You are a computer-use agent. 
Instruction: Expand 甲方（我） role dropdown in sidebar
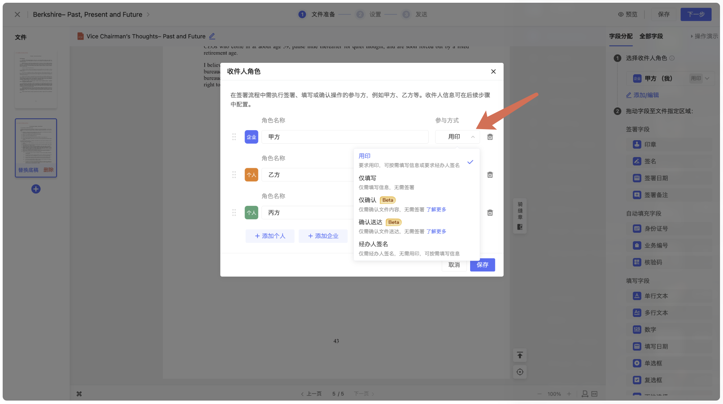coord(707,78)
